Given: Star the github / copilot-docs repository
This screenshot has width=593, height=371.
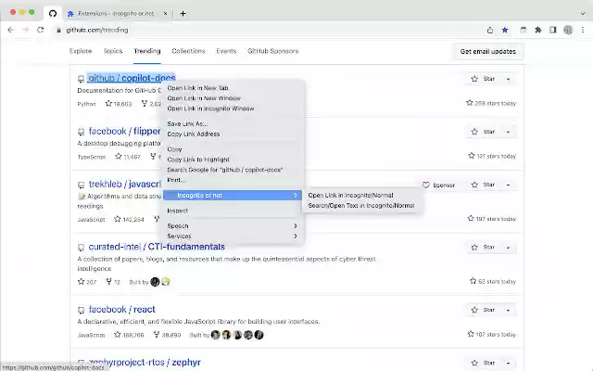Looking at the screenshot, I should click(483, 79).
